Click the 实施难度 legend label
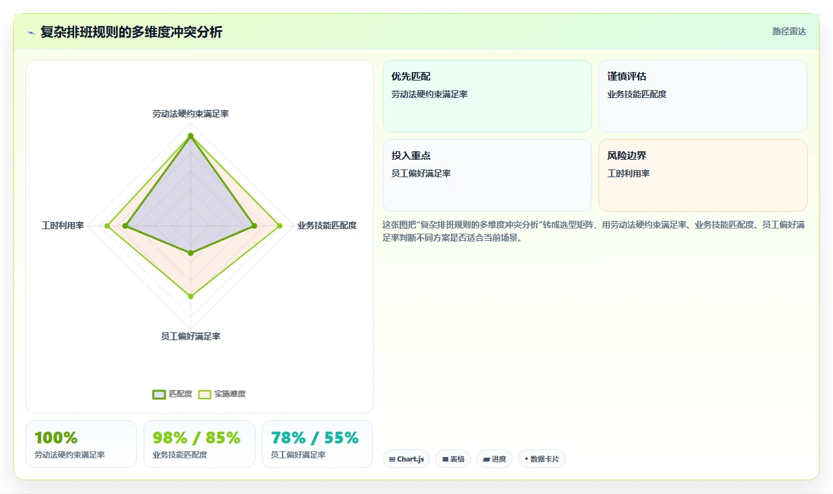This screenshot has height=494, width=833. tap(230, 394)
